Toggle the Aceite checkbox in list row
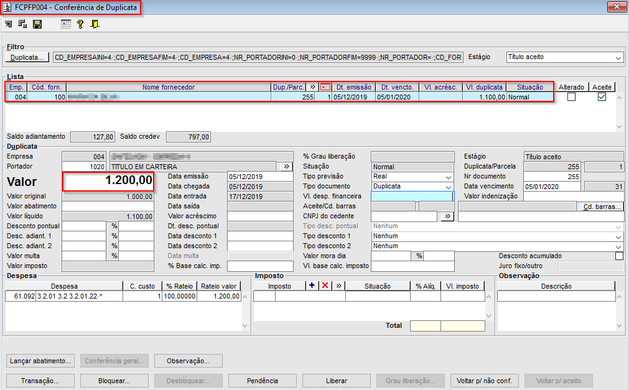The image size is (629, 390). pos(602,96)
